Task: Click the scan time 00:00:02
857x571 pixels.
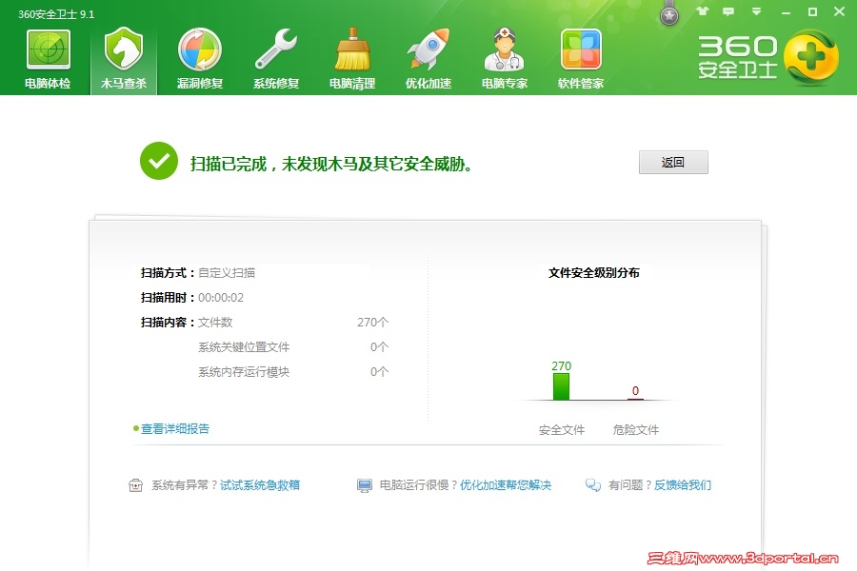Action: (x=221, y=298)
